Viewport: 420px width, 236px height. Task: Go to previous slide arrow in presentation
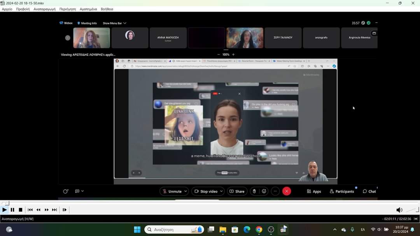pyautogui.click(x=134, y=173)
